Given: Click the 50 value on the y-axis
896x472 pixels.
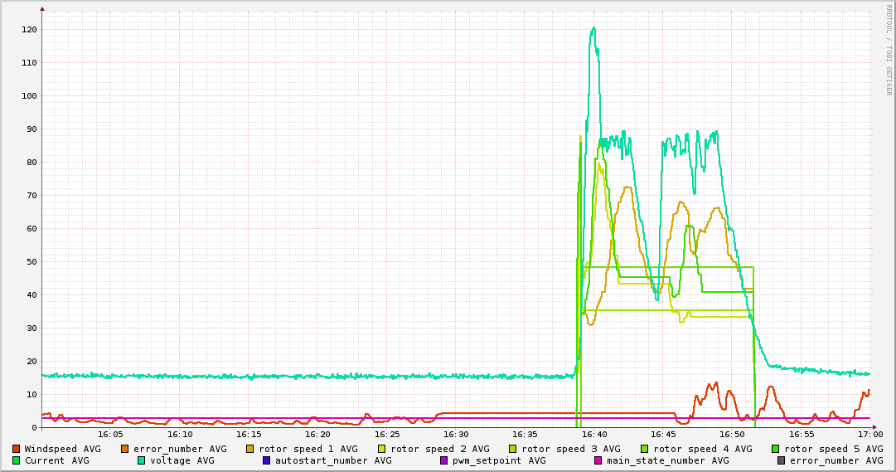Looking at the screenshot, I should click(31, 262).
